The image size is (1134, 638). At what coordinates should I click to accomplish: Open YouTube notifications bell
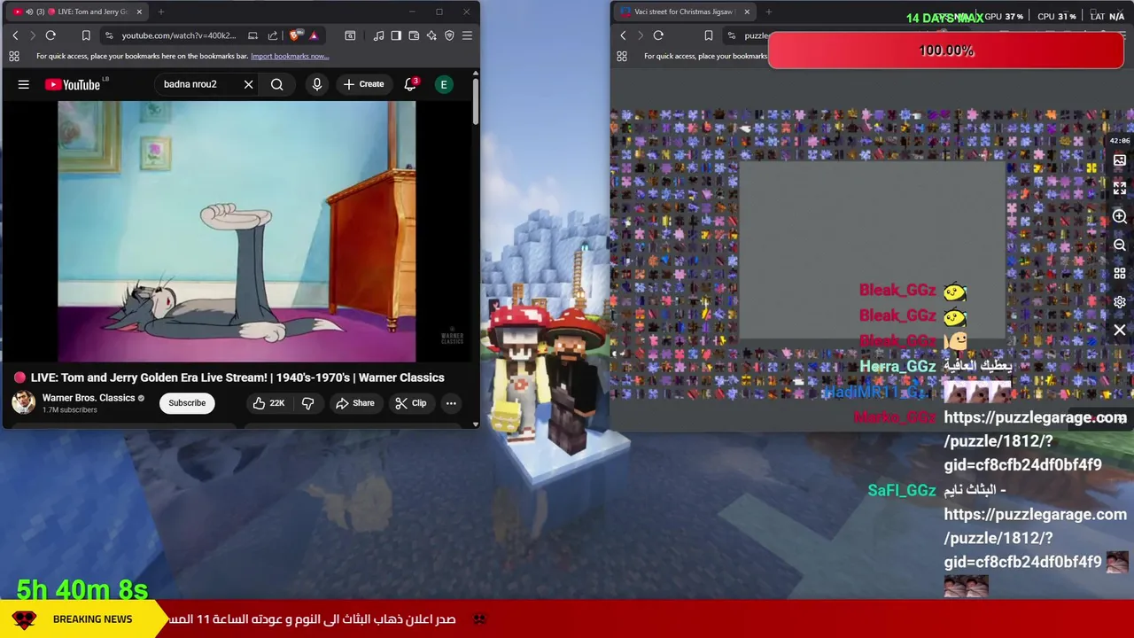[x=410, y=84]
